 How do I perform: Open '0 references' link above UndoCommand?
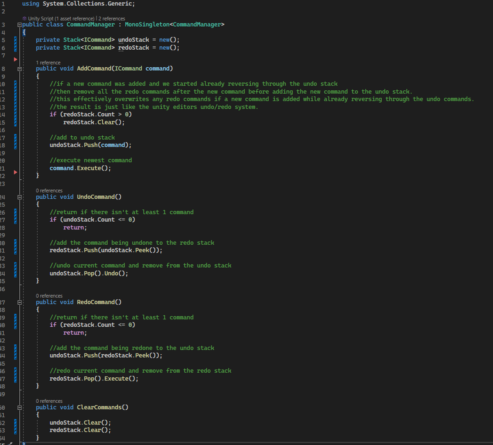click(49, 190)
